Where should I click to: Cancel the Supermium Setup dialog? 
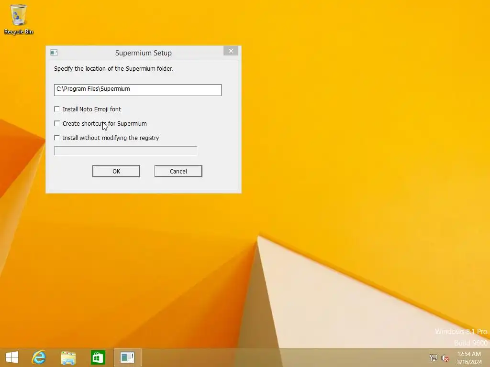[x=178, y=172]
